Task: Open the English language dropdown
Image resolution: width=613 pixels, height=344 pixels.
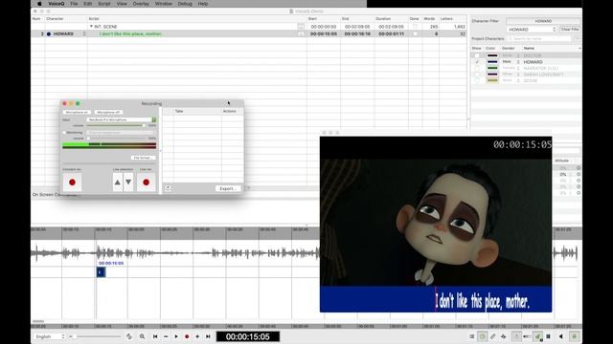Action: coord(49,336)
